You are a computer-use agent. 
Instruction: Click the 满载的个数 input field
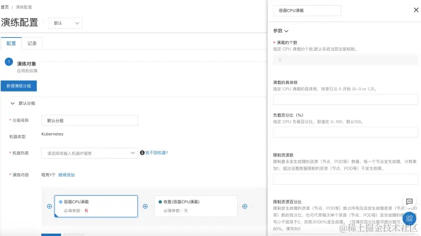pyautogui.click(x=345, y=60)
